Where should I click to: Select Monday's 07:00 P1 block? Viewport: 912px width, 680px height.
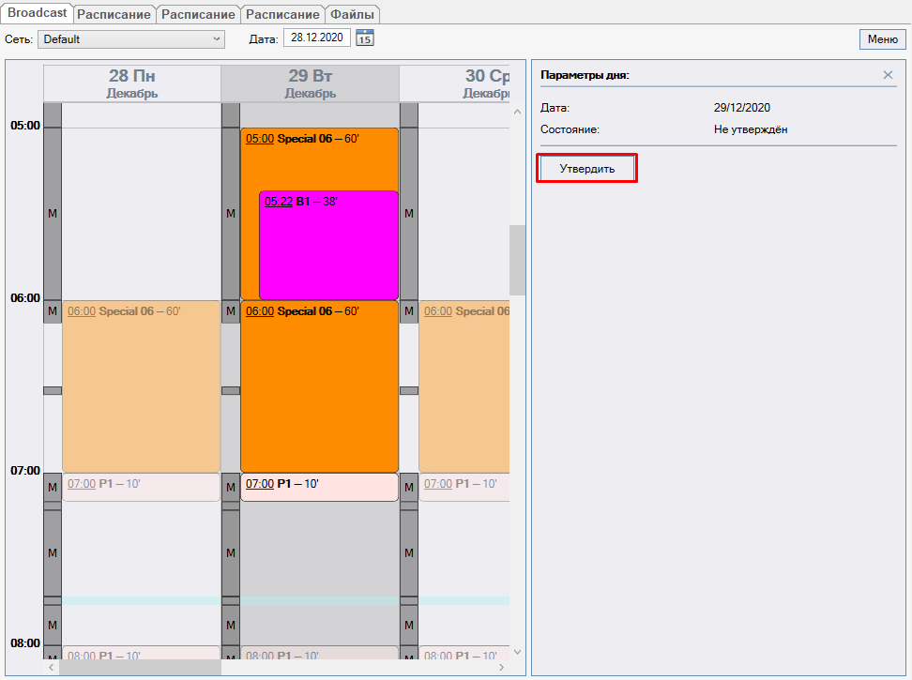[x=142, y=487]
